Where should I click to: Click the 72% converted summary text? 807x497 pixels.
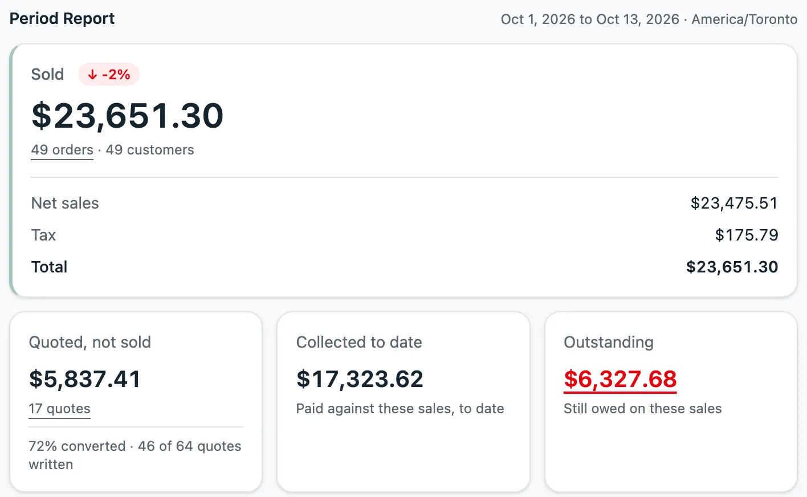[x=135, y=455]
